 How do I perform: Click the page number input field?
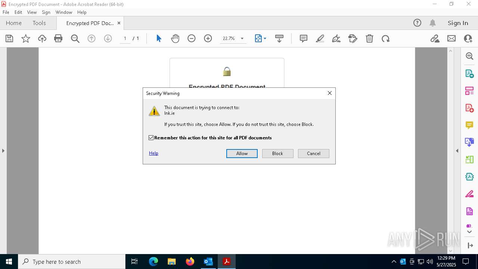pos(125,38)
